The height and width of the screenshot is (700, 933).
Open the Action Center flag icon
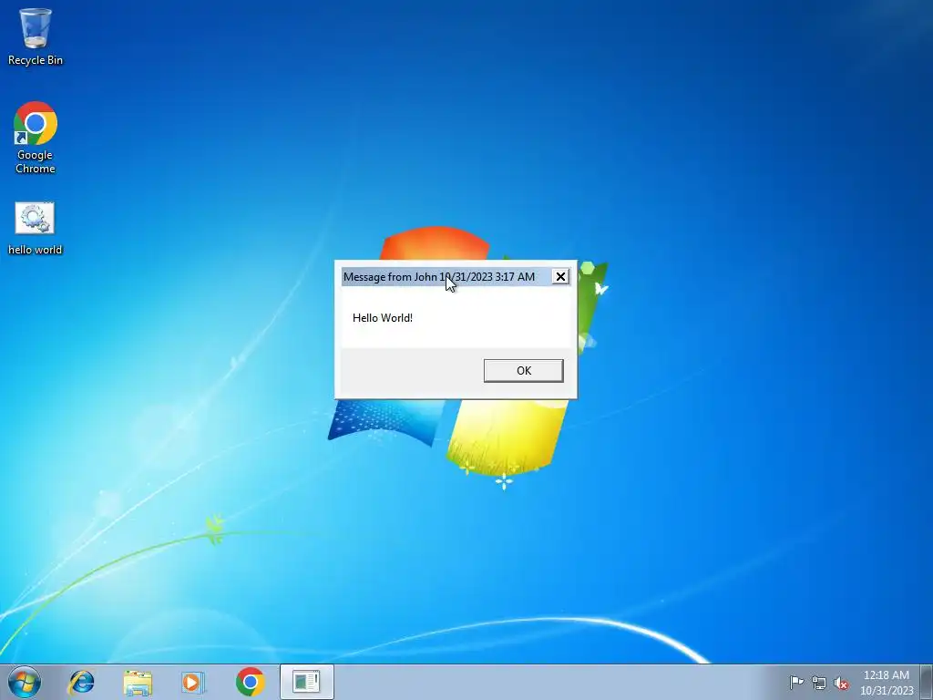[796, 682]
